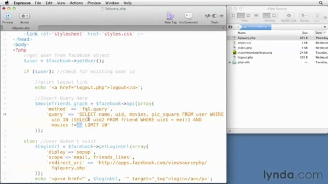328x184 pixels.
Task: Open the Date column sort dropdown
Action: [320, 33]
